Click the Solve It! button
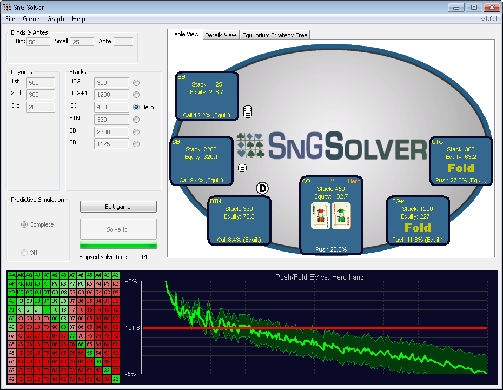Viewport: 503px width, 390px height. click(118, 229)
